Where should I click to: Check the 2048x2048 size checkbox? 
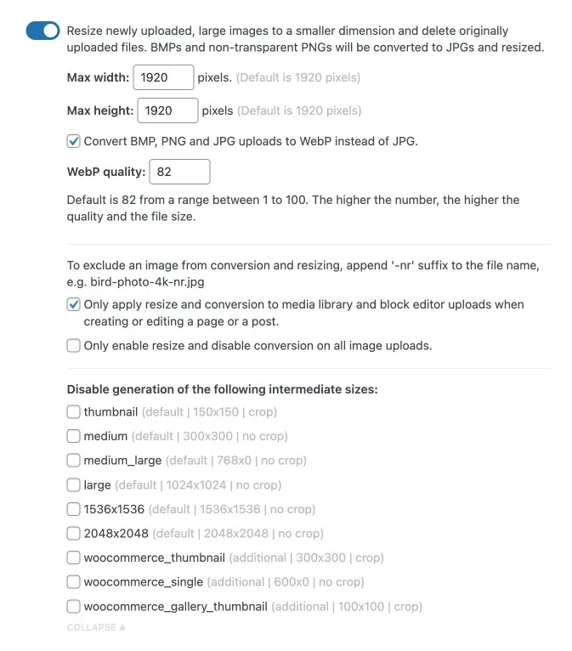click(x=74, y=534)
